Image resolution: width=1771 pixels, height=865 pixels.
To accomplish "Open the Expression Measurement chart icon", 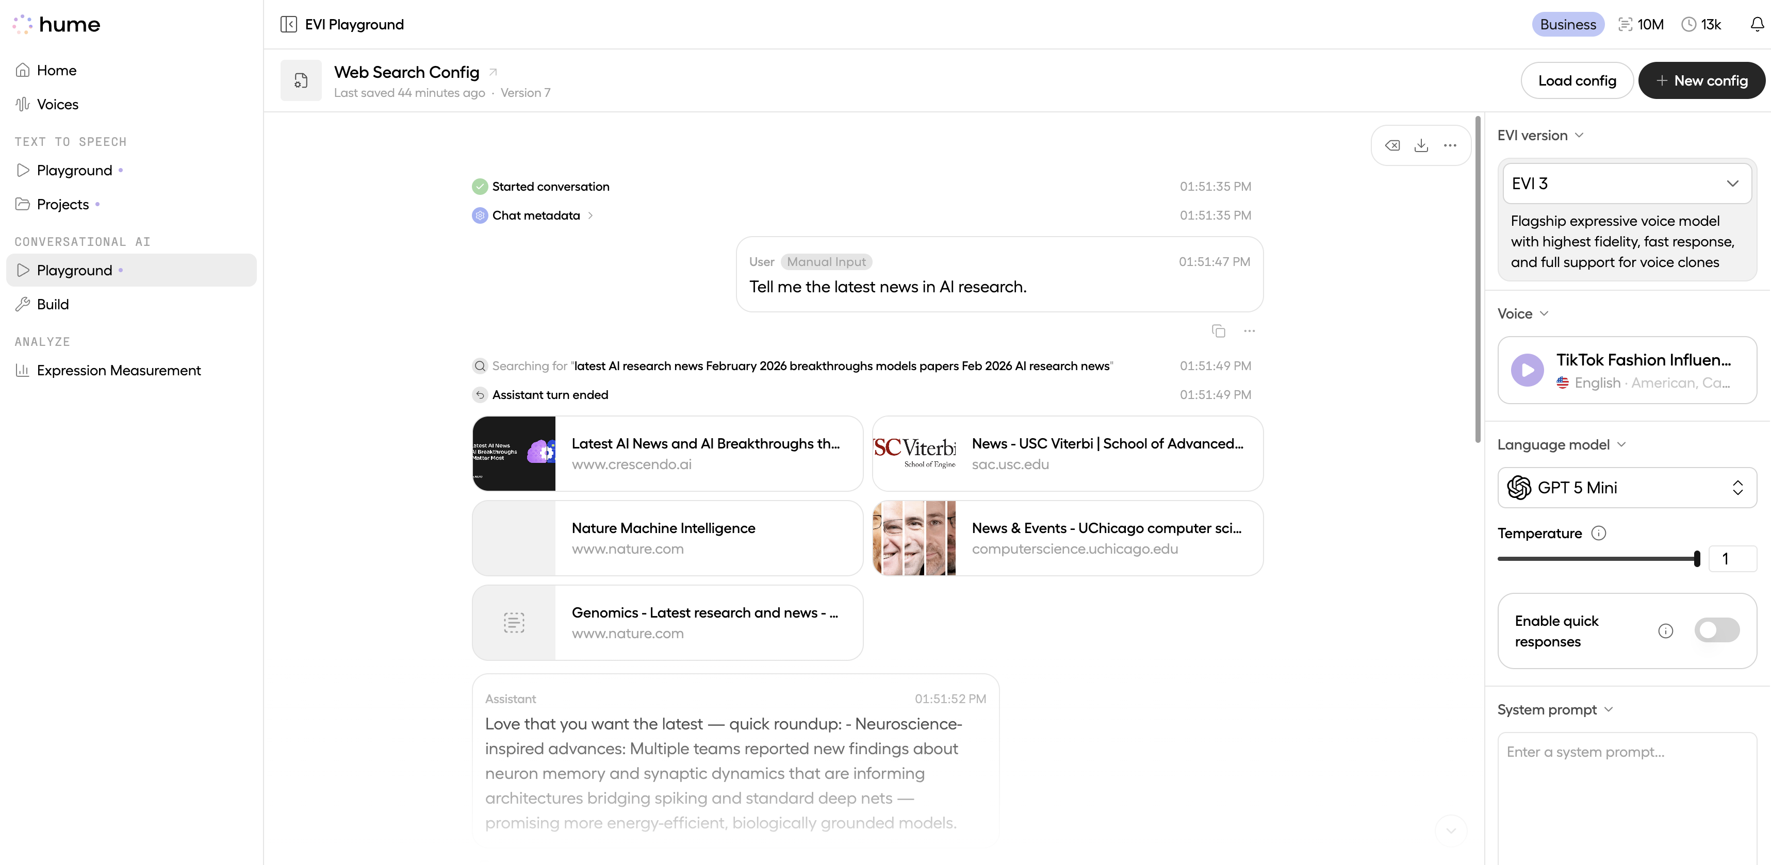I will click(23, 370).
